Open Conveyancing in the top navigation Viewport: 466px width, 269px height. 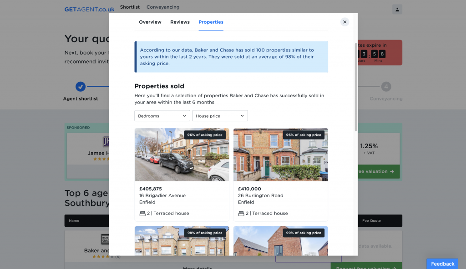coord(163,7)
